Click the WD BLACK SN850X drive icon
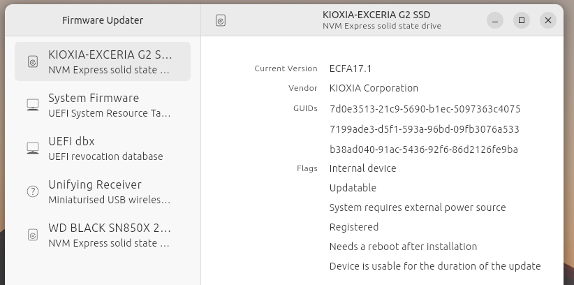The image size is (574, 285). 32,235
